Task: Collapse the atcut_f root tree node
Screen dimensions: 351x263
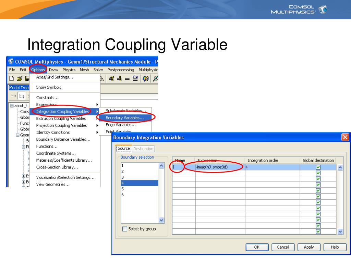Action: coord(12,106)
